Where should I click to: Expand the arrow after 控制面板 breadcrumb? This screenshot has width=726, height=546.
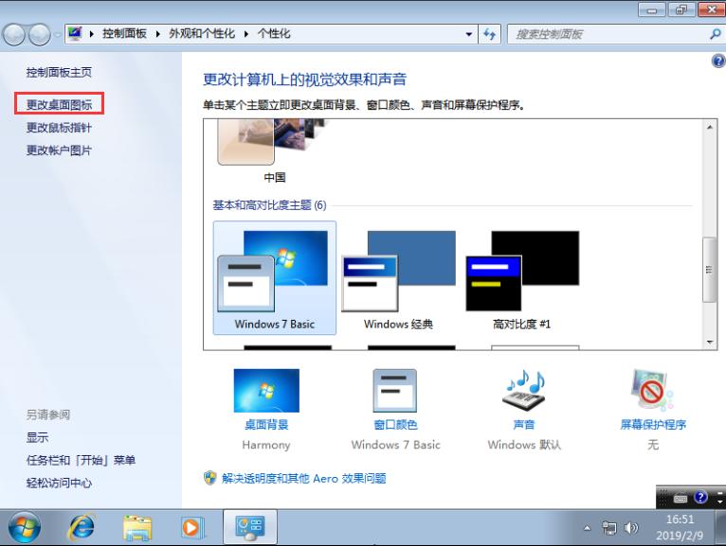point(158,34)
